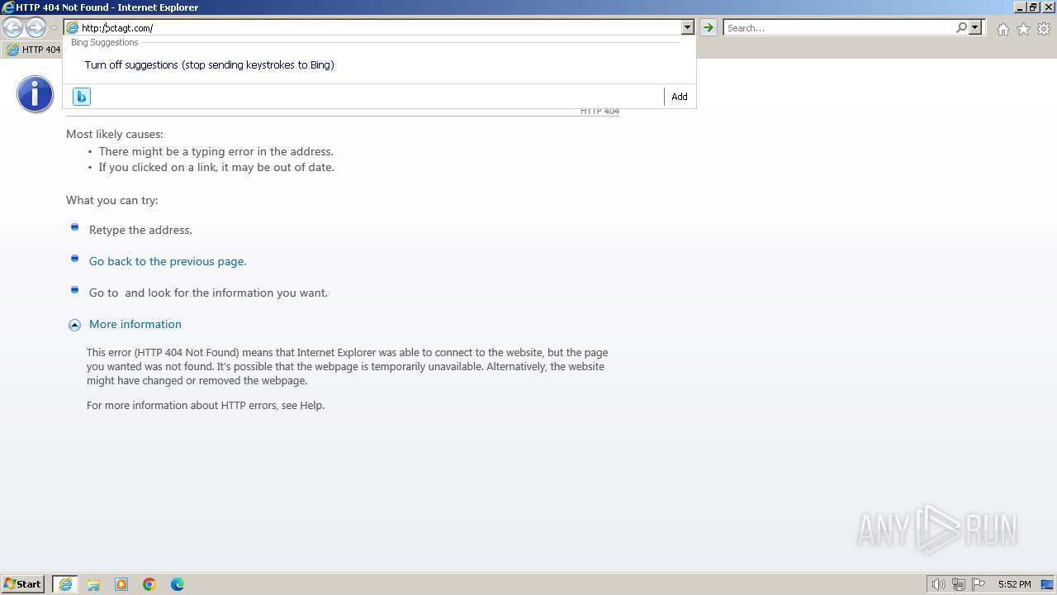Click the More information link text
Image resolution: width=1057 pixels, height=595 pixels.
coord(135,324)
